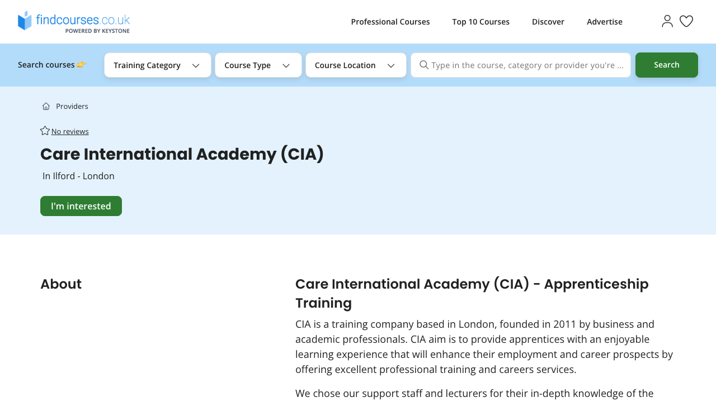
Task: Expand the Training Category dropdown
Action: (158, 65)
